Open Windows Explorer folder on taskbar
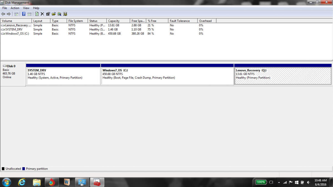This screenshot has height=187, width=333. [x=37, y=182]
